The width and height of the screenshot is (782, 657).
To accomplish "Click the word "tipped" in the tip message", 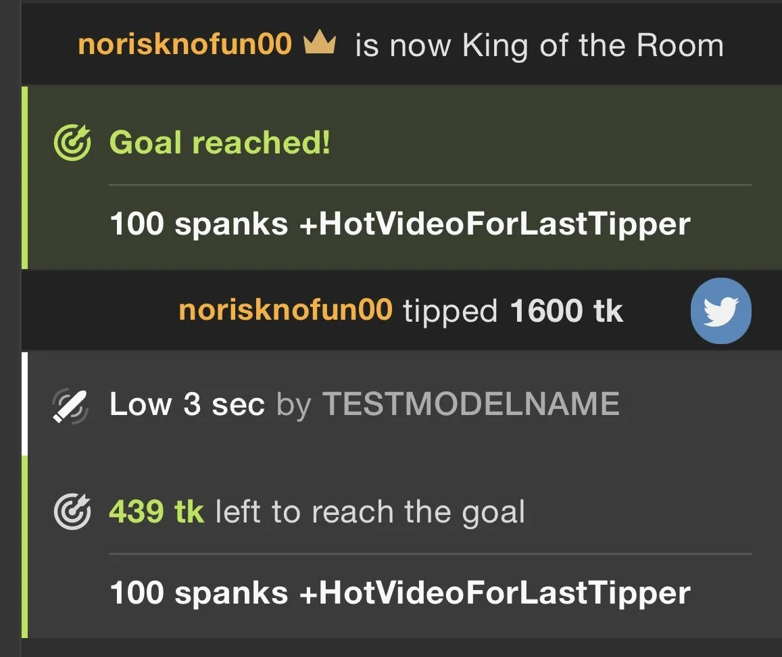I will (450, 311).
